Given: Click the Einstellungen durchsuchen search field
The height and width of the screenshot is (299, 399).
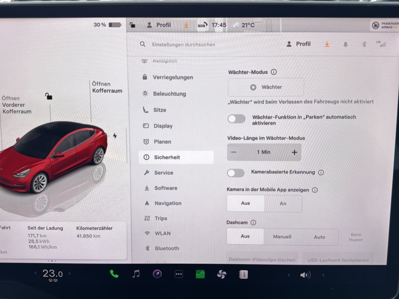Looking at the screenshot, I should (183, 45).
